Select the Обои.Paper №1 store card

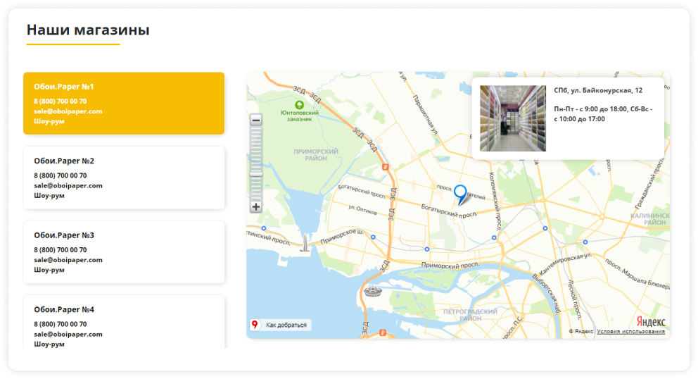(x=124, y=103)
